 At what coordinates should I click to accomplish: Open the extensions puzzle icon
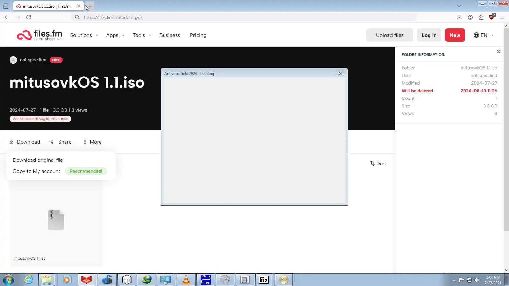point(481,17)
